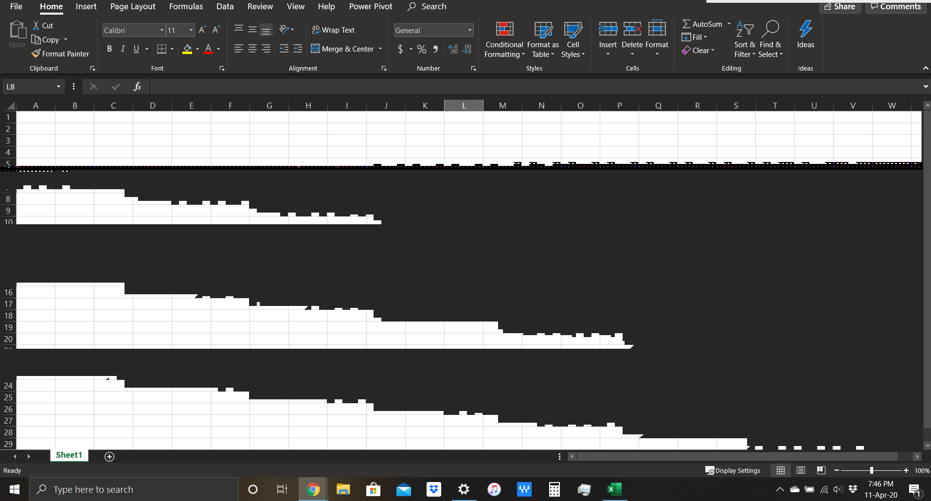This screenshot has width=931, height=501.
Task: Open the Calibri font name dropdown
Action: pos(162,30)
